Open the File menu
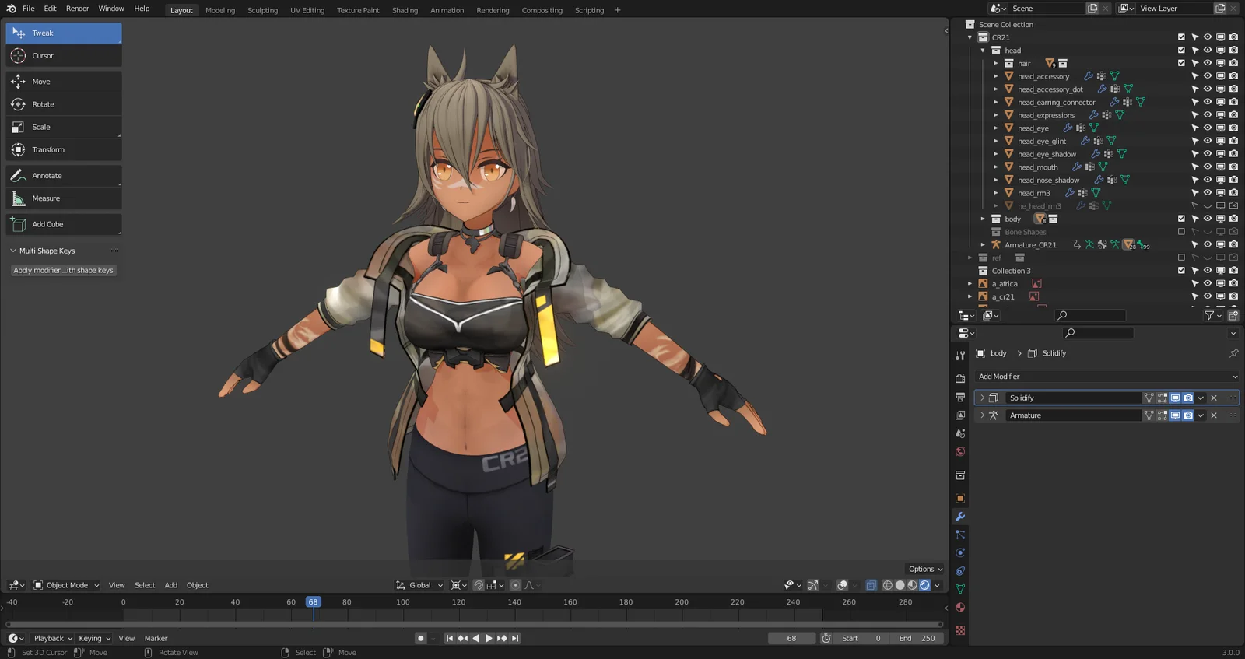The image size is (1245, 659). coord(29,9)
